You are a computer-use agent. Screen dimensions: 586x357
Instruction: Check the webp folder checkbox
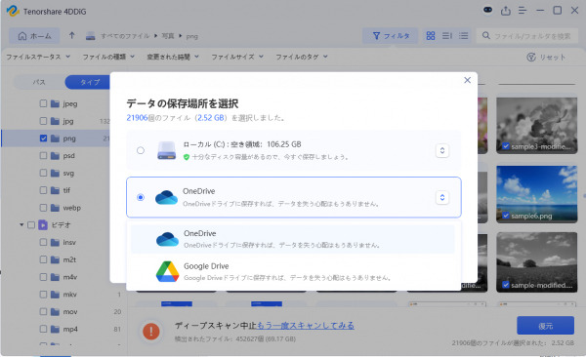pos(43,208)
